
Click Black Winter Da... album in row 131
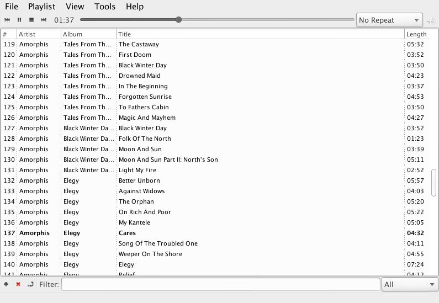(89, 170)
